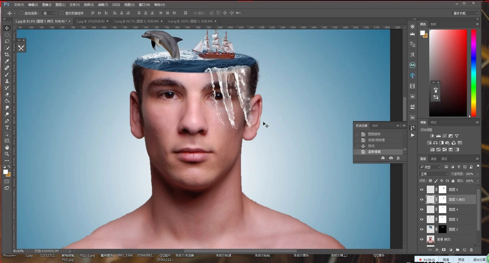
Task: Select the Zoom tool
Action: point(7,154)
